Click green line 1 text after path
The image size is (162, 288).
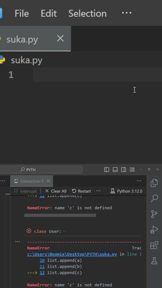coord(134,254)
